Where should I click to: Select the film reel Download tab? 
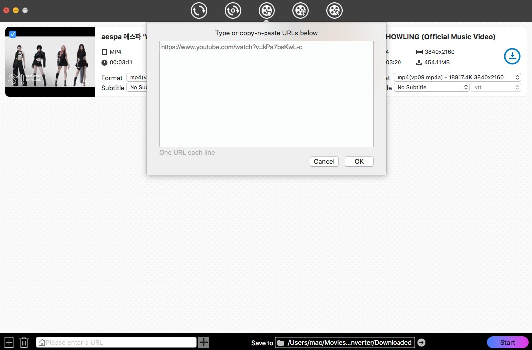(x=266, y=10)
